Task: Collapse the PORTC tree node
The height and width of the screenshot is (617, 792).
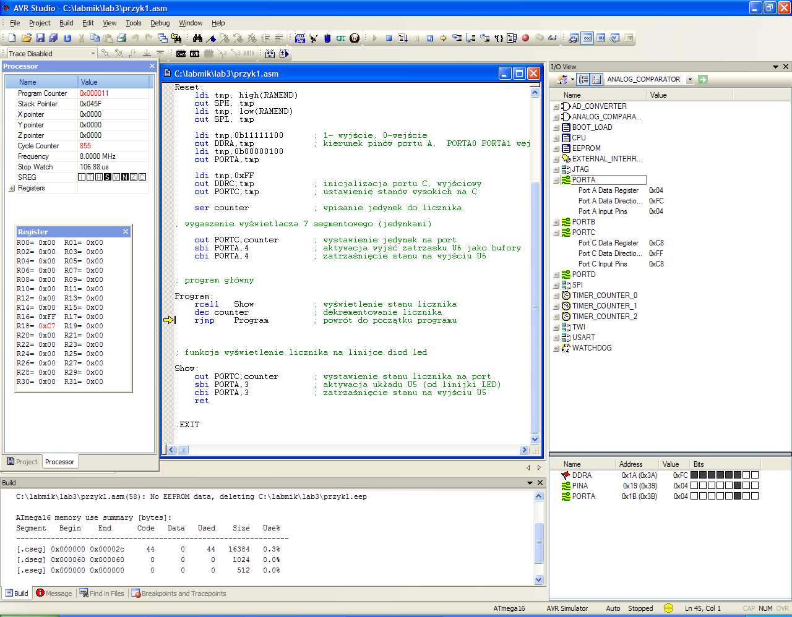Action: click(x=556, y=232)
